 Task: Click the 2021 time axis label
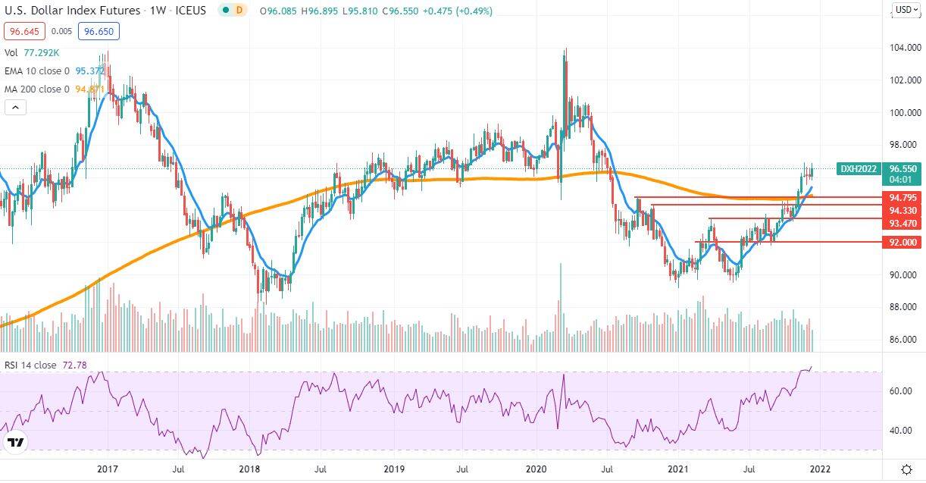pyautogui.click(x=679, y=470)
